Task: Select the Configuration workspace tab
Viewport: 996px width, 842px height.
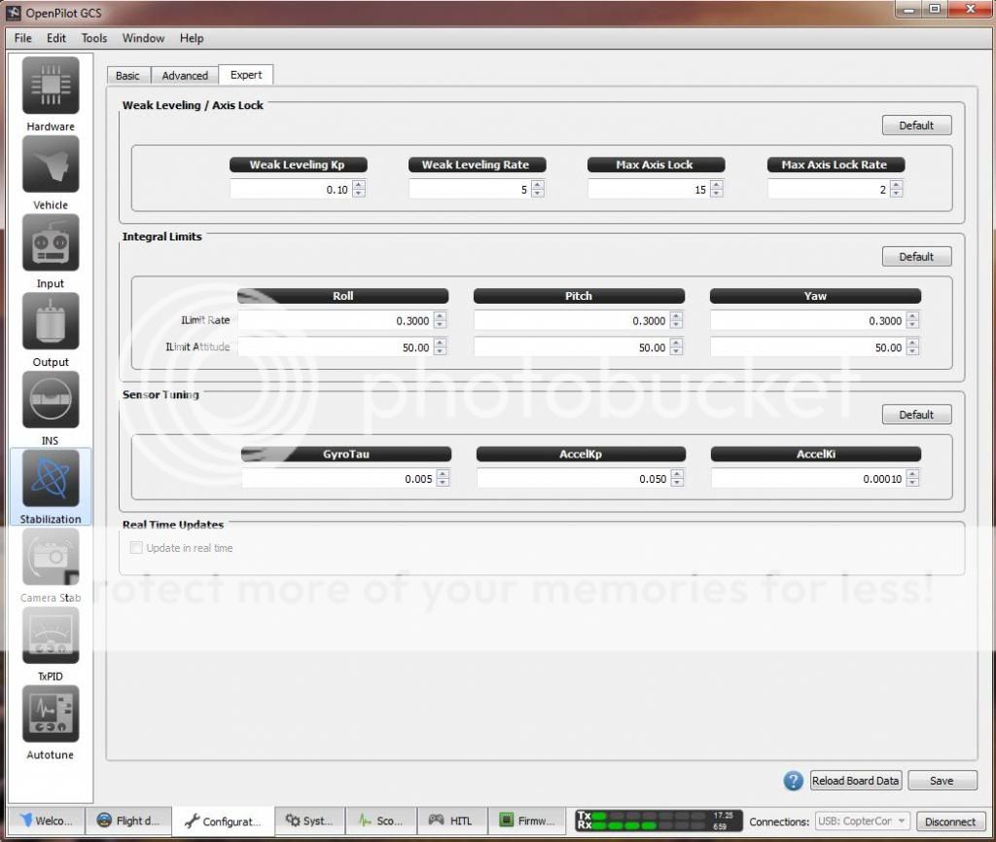Action: click(223, 821)
